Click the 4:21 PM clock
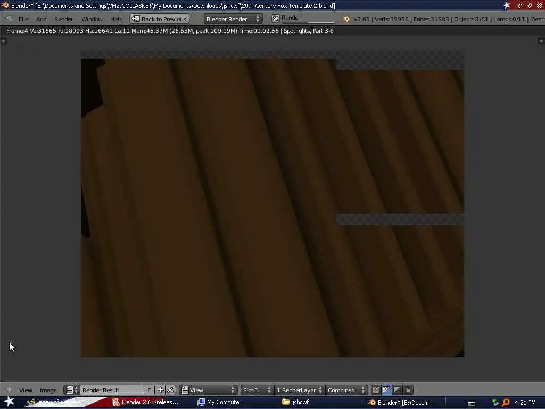 (x=525, y=403)
